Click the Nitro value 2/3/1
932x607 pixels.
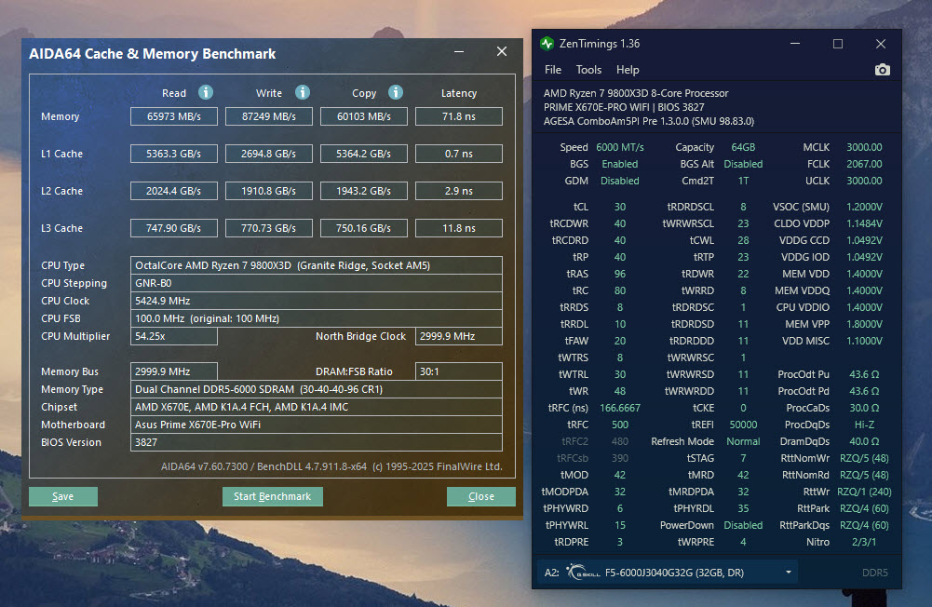864,542
